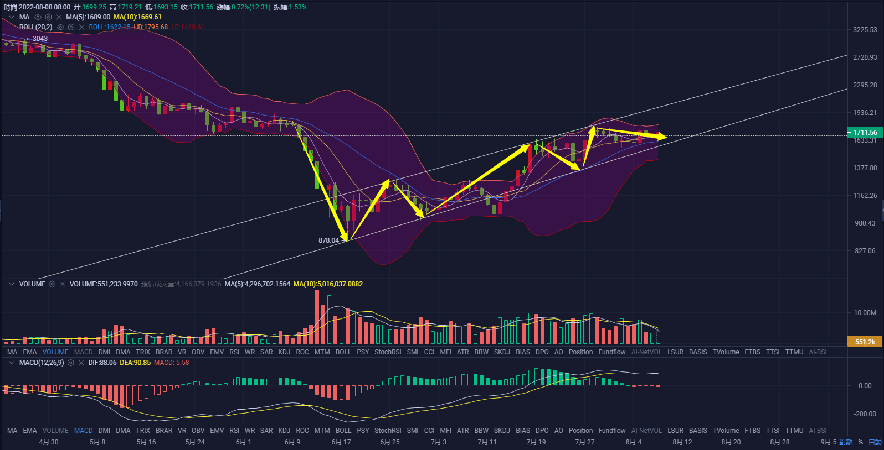Click 7月 19 date on time axis
The height and width of the screenshot is (450, 884).
pyautogui.click(x=536, y=442)
